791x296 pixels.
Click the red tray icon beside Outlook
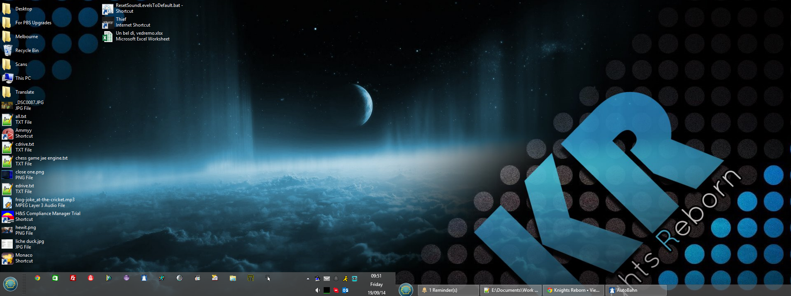point(336,290)
